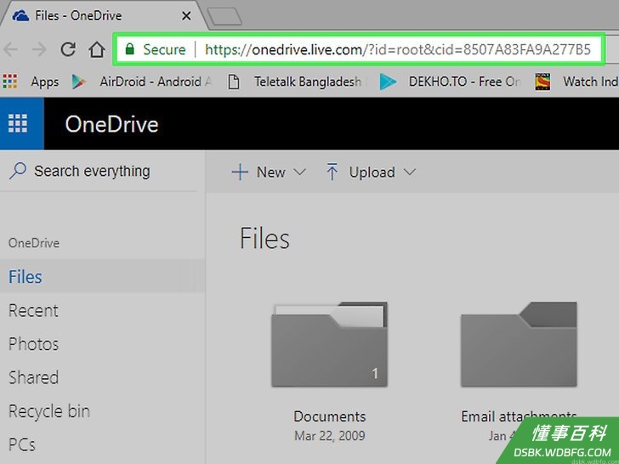Open the Documents folder thumbnail
This screenshot has height=464, width=619.
(x=329, y=344)
